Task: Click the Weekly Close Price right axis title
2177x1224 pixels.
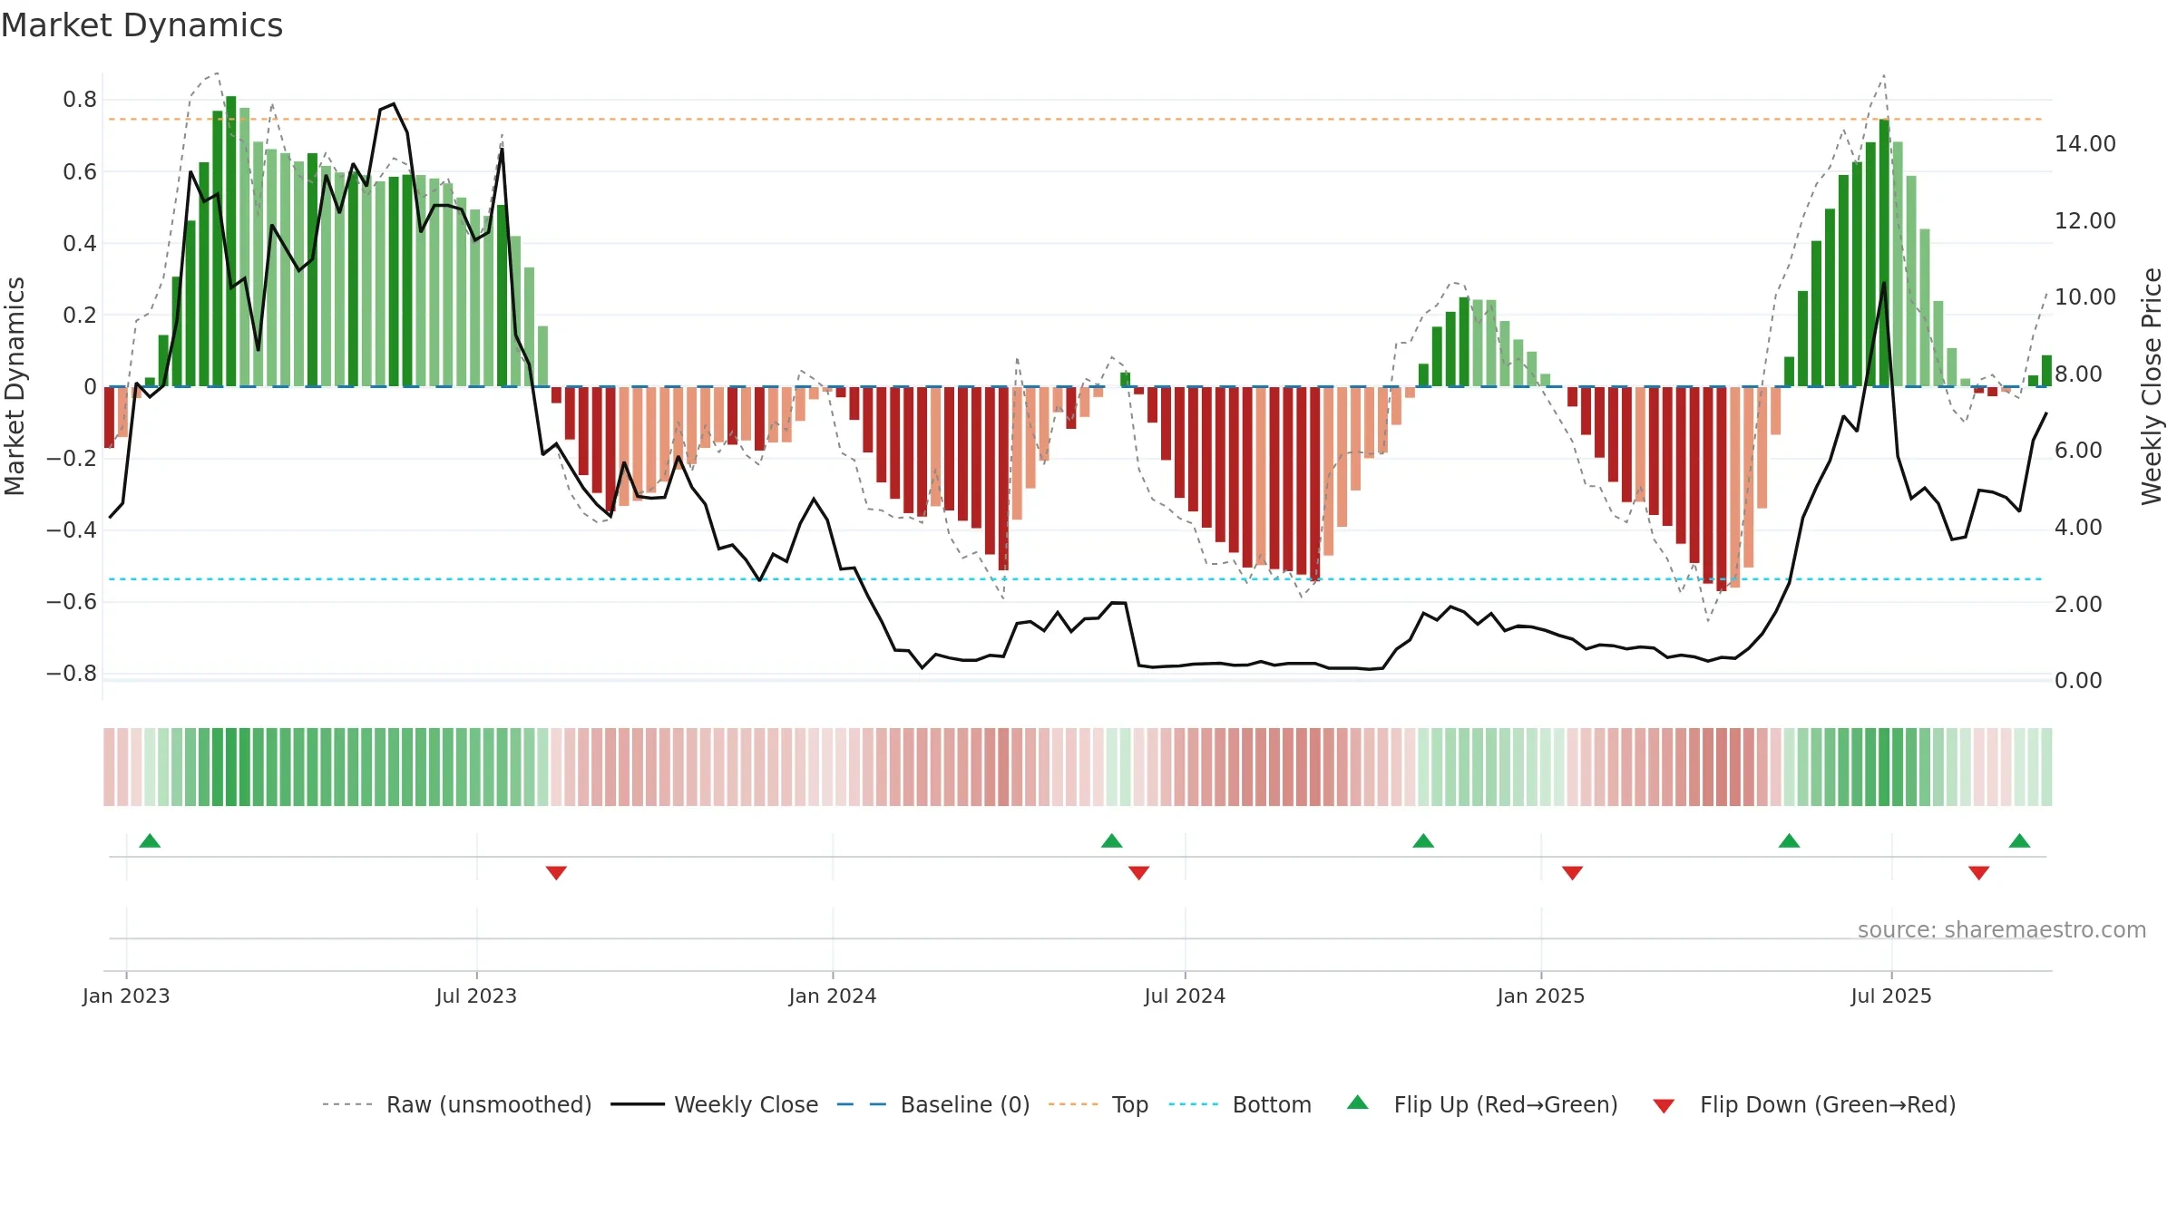Action: (x=2152, y=386)
